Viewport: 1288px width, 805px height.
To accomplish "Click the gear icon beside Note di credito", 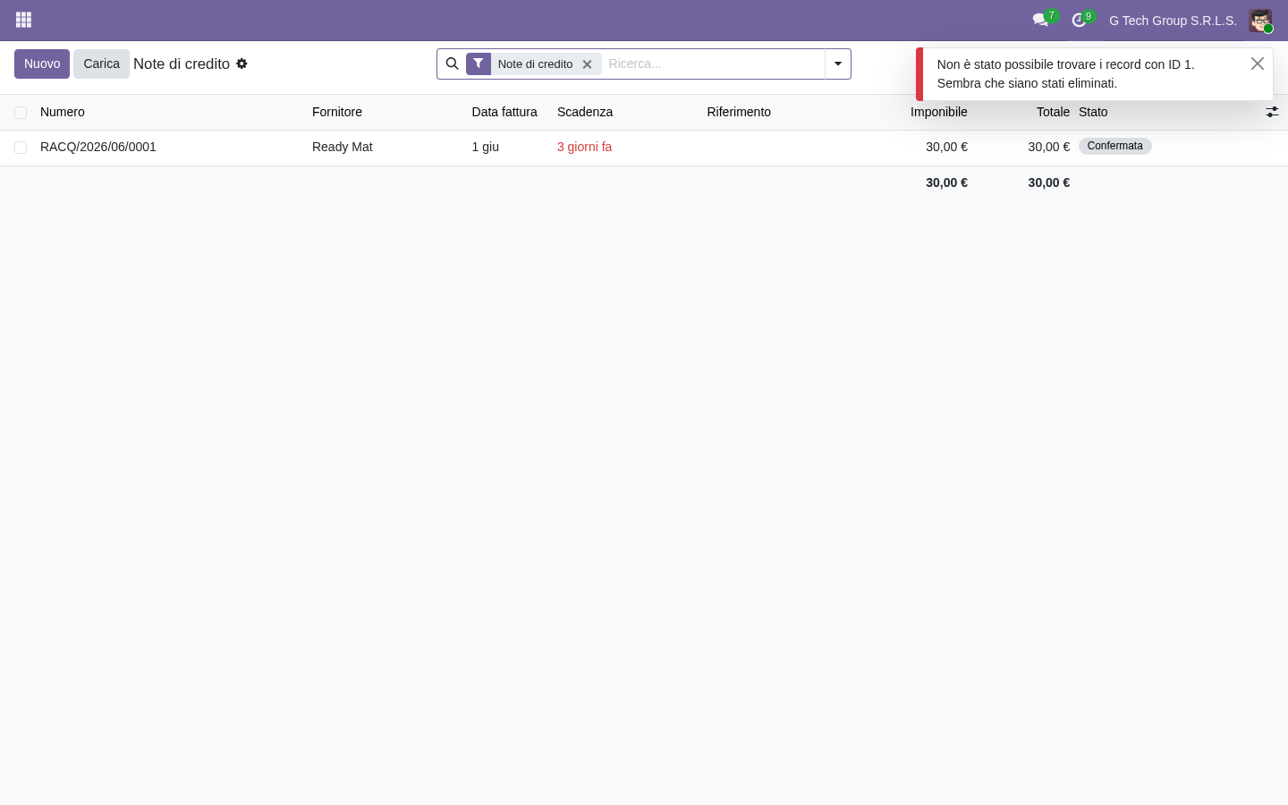I will coord(241,64).
